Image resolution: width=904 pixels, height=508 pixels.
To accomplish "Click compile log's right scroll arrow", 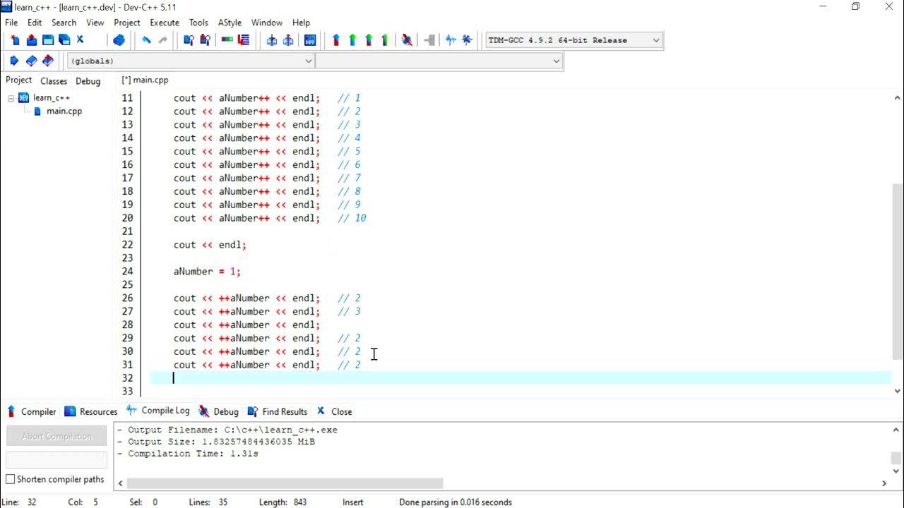I will pyautogui.click(x=884, y=483).
